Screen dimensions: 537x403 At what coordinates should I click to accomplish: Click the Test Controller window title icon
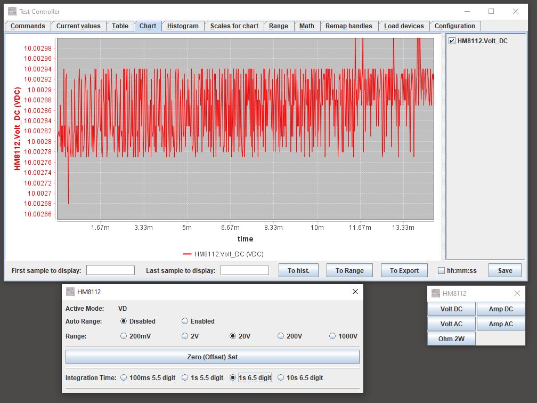(x=12, y=11)
